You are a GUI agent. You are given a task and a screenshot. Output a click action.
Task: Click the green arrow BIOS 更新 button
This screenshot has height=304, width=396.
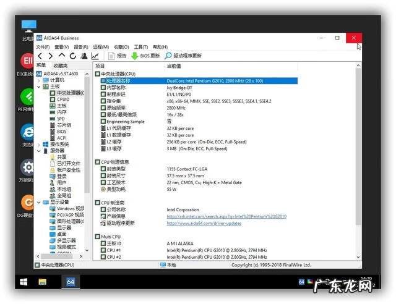[145, 56]
